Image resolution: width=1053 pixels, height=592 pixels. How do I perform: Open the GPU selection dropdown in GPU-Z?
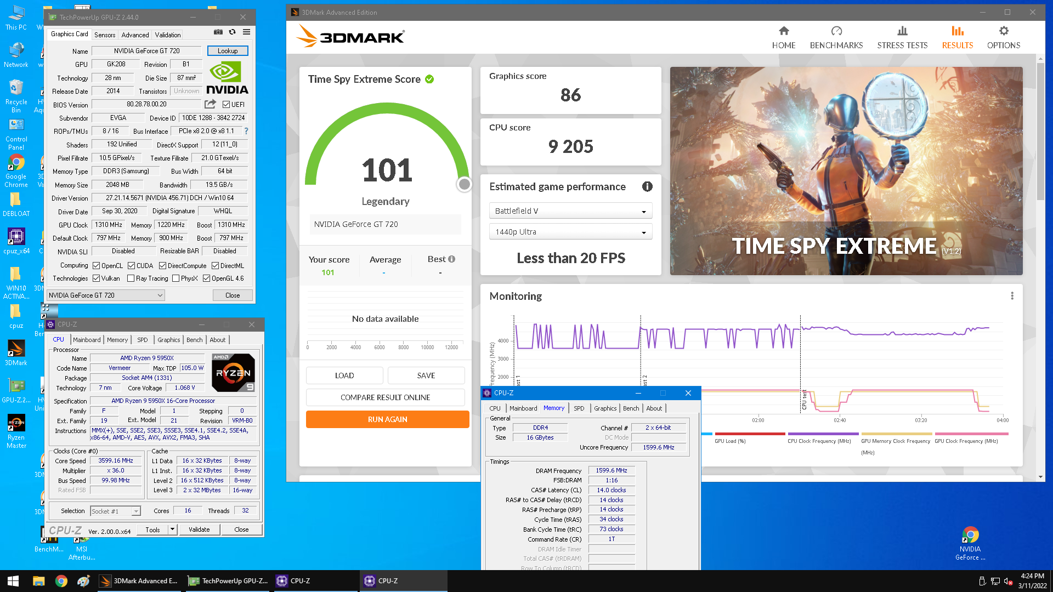tap(106, 295)
